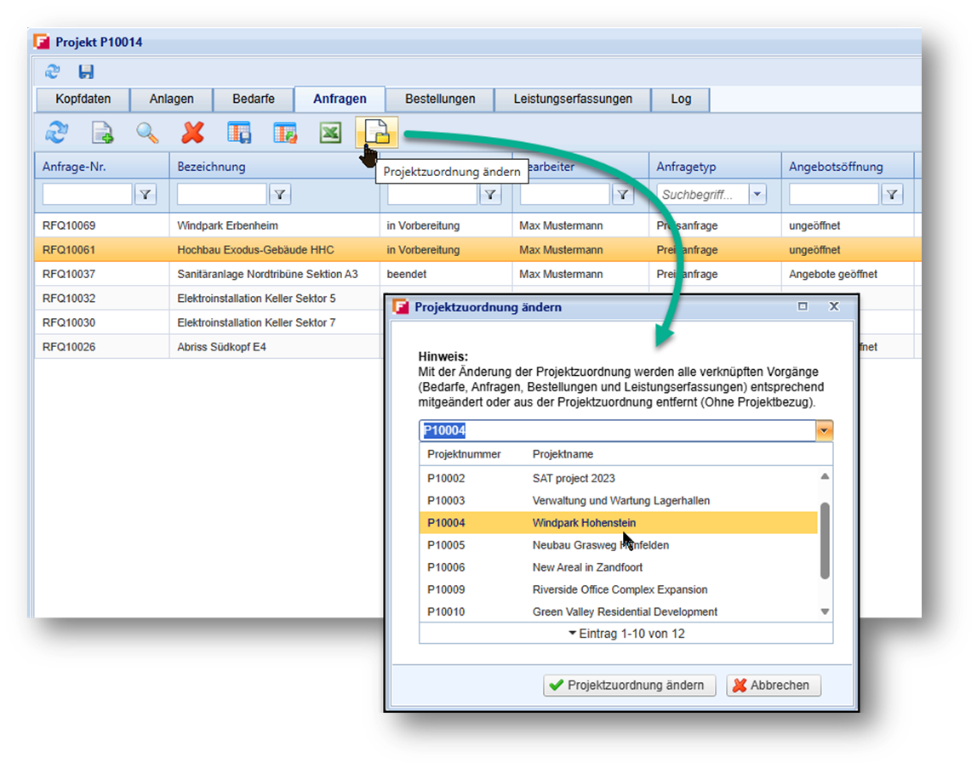Viewport: 977px width, 768px height.
Task: Choose P10003 Verwaltung und Wartung Lagerhallen
Action: click(618, 501)
